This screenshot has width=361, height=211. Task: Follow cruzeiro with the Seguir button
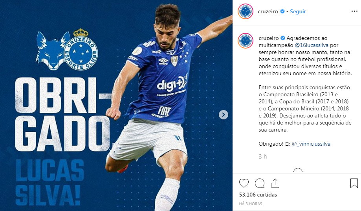point(298,11)
